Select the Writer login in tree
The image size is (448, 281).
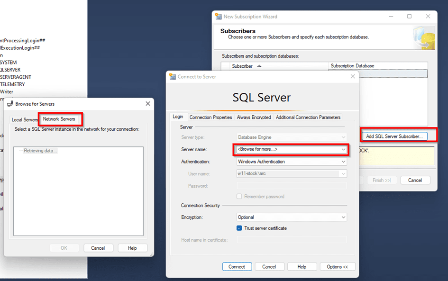point(7,91)
